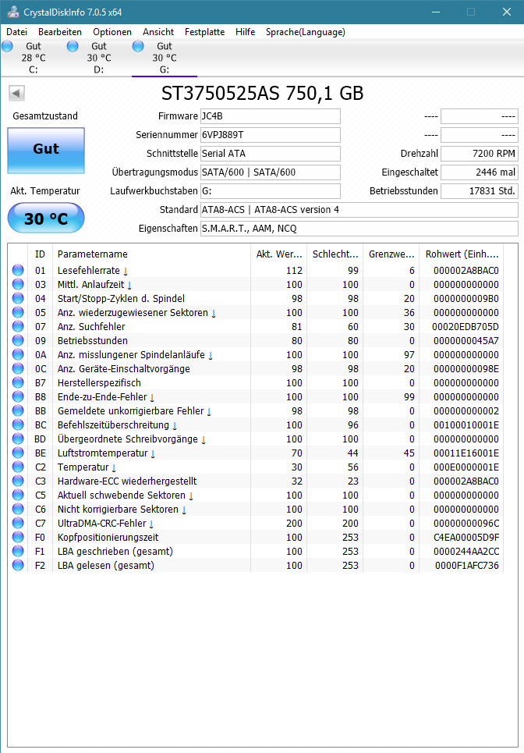Click status orb of UltraDMA-CRC-Fehler row
The image size is (524, 753).
click(18, 523)
